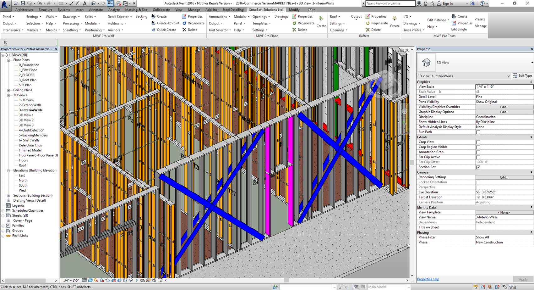Screen dimensions: 534x290
Task: Open the Architecture ribbon tab
Action: point(24,10)
